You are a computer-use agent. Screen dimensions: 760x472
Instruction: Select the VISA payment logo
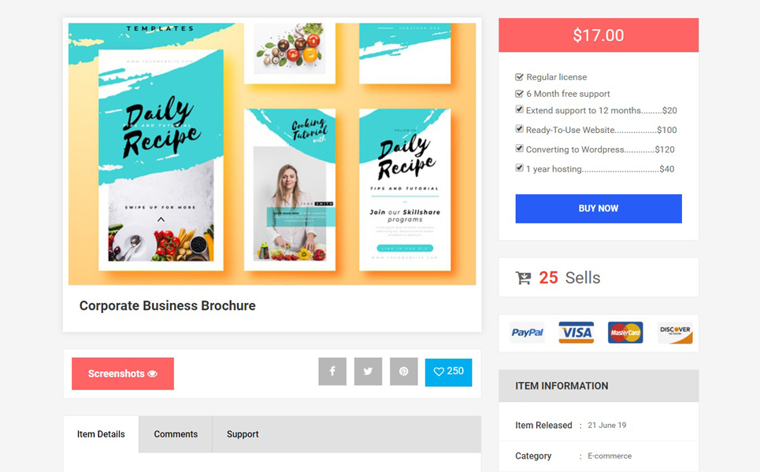pos(576,333)
